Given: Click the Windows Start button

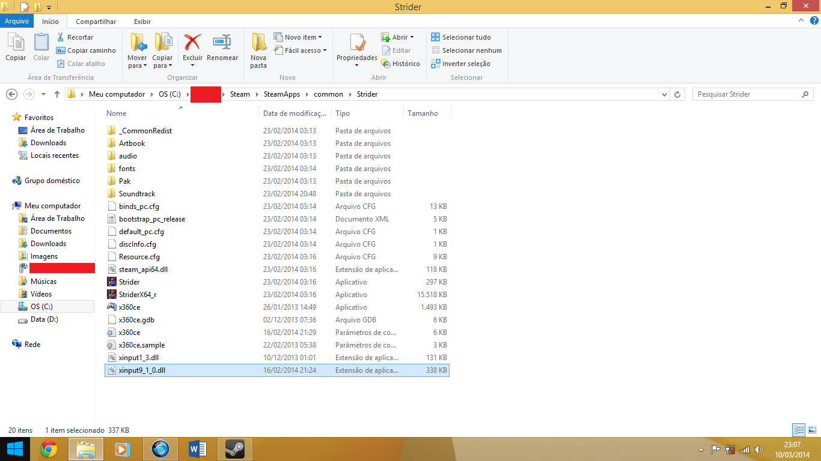Looking at the screenshot, I should click(14, 449).
